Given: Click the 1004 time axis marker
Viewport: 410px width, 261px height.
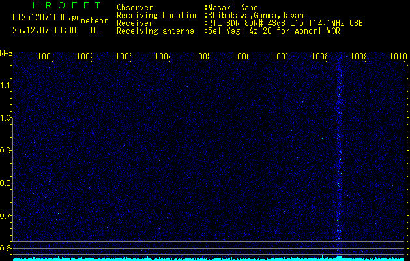Looking at the screenshot, I should pyautogui.click(x=163, y=56).
